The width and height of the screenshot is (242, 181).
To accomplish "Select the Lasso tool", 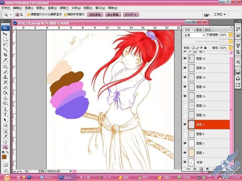I will [x=5, y=45].
